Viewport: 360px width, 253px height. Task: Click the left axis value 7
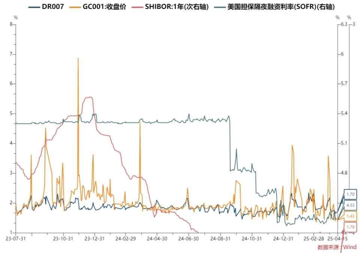(11, 54)
